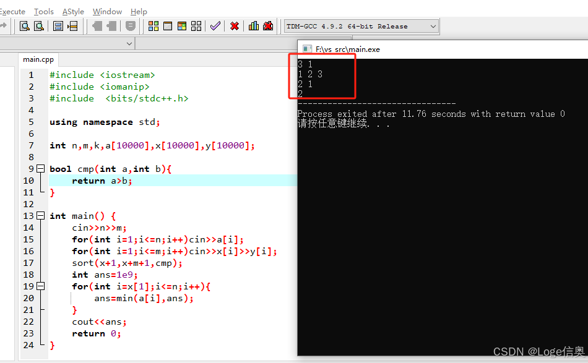The height and width of the screenshot is (363, 588).
Task: Click the first grayed bookmark tag icon
Action: click(97, 26)
